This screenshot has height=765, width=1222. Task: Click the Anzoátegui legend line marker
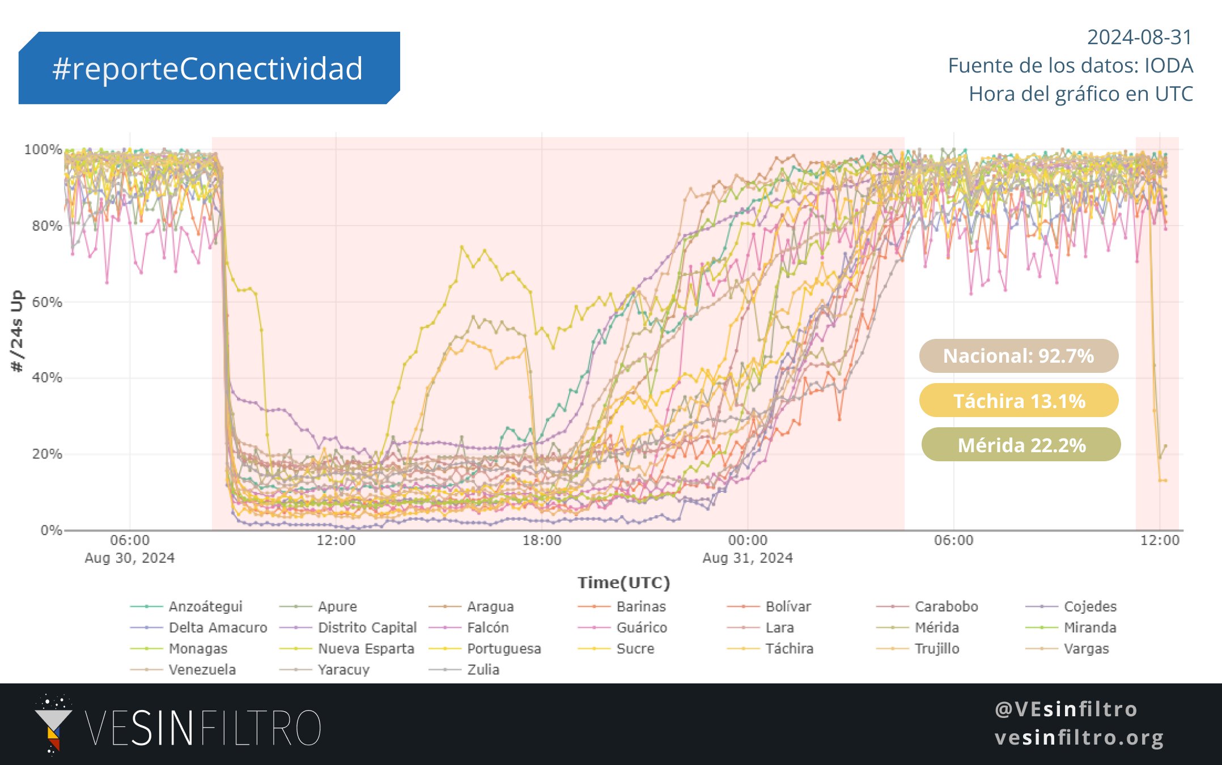pyautogui.click(x=146, y=606)
